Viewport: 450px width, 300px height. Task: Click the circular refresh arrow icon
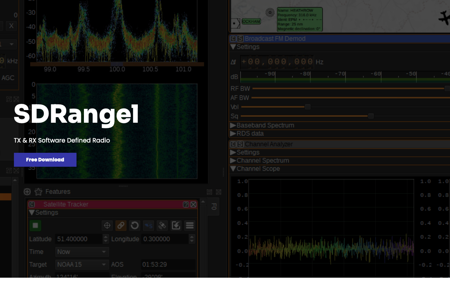(135, 226)
